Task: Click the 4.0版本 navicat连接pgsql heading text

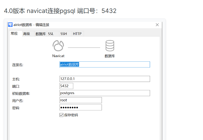Action: coord(60,11)
